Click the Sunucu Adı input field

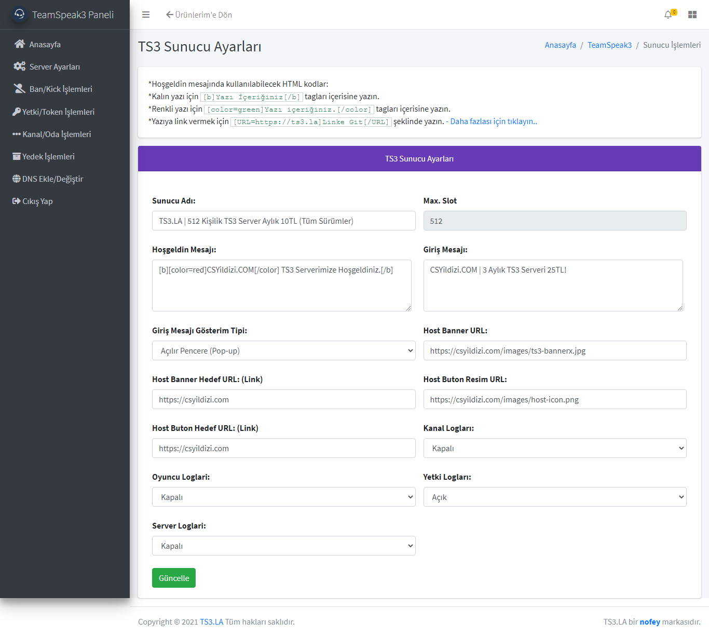coord(283,221)
